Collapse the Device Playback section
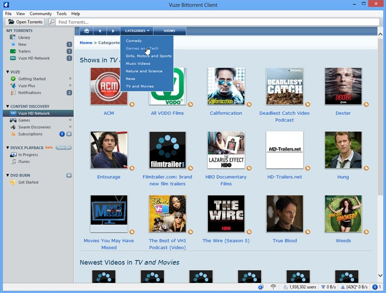The width and height of the screenshot is (386, 293). pyautogui.click(x=8, y=148)
